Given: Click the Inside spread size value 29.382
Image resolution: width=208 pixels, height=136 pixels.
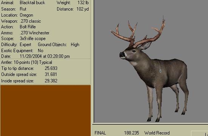Looking at the screenshot, I should point(51,81).
